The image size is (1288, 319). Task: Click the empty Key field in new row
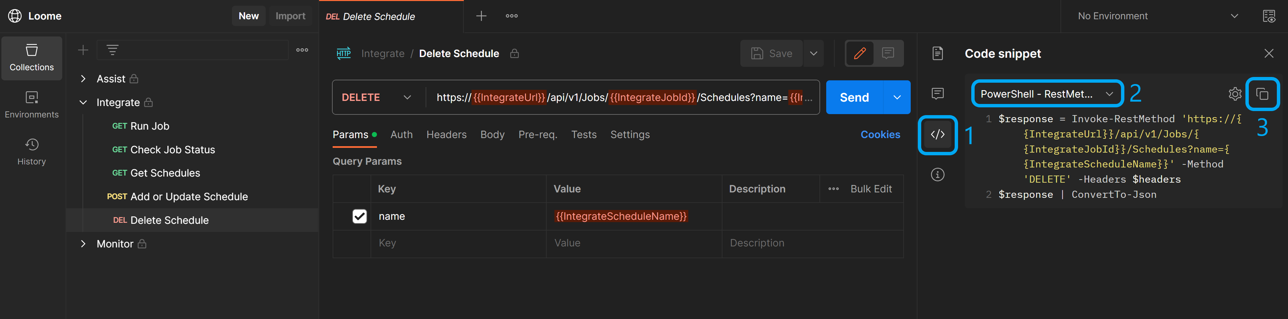(x=458, y=244)
